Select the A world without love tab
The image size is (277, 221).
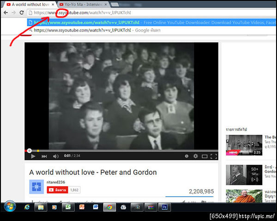tap(30, 5)
